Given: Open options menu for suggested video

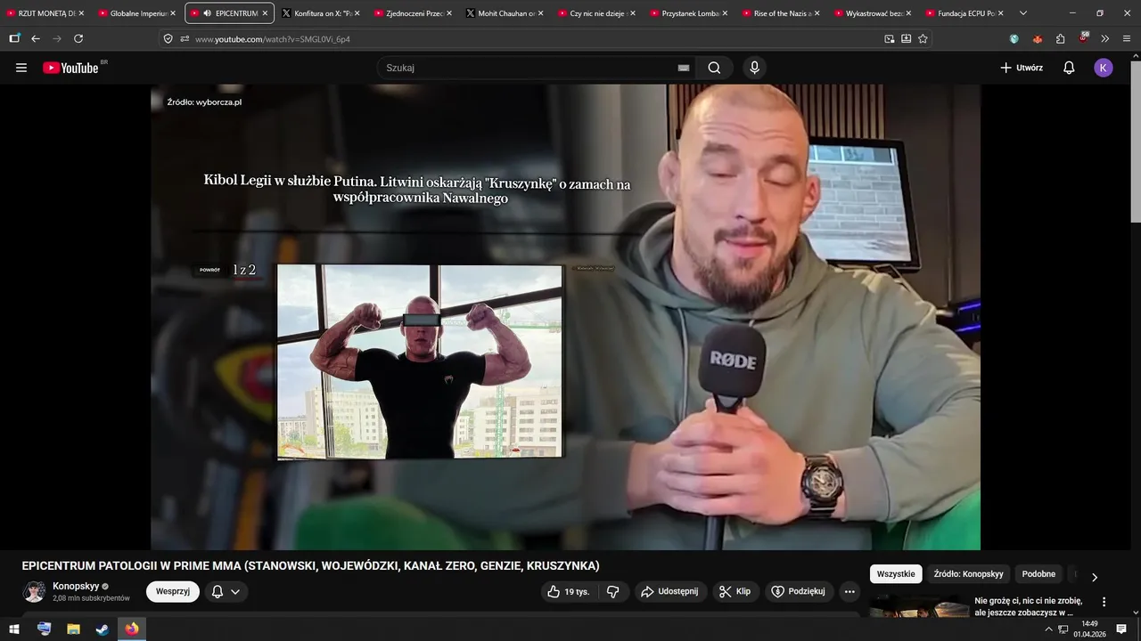Looking at the screenshot, I should [1104, 602].
